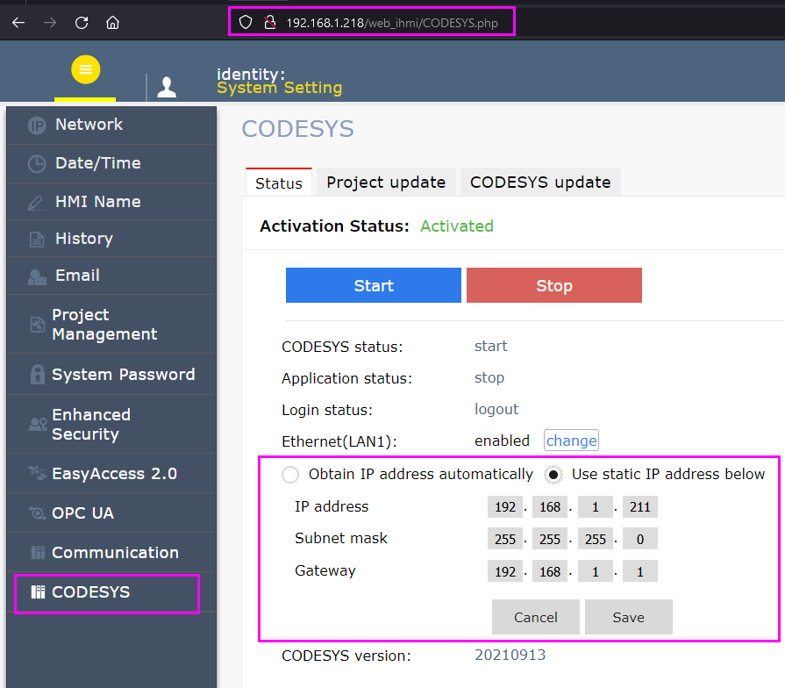This screenshot has height=688, width=785.
Task: Click the CODESYS page heading
Action: coord(298,129)
